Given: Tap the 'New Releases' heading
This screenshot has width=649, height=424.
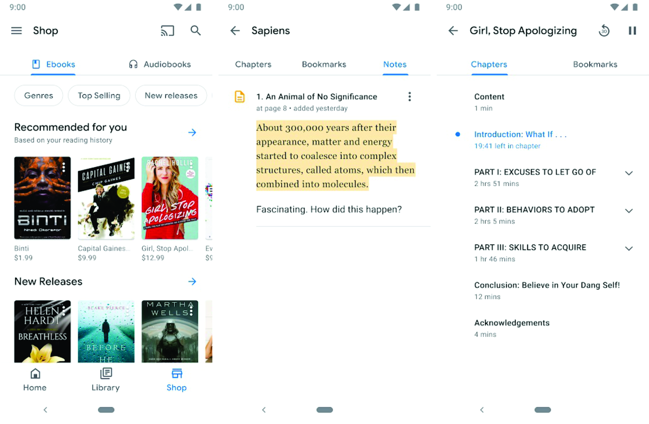Looking at the screenshot, I should 48,282.
